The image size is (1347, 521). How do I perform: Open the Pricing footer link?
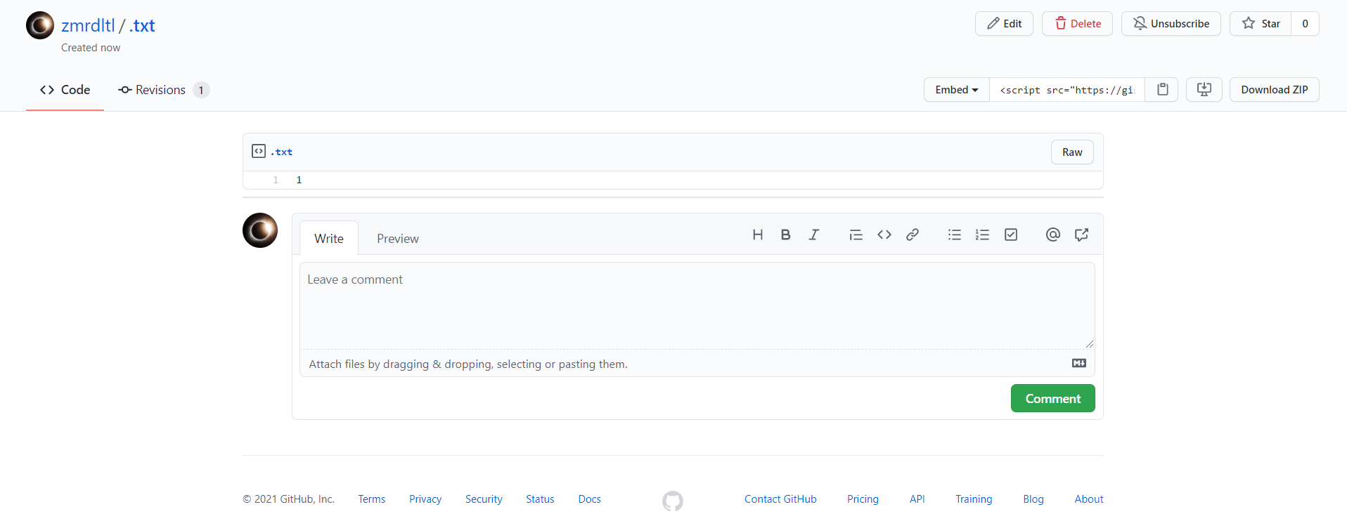click(x=863, y=499)
